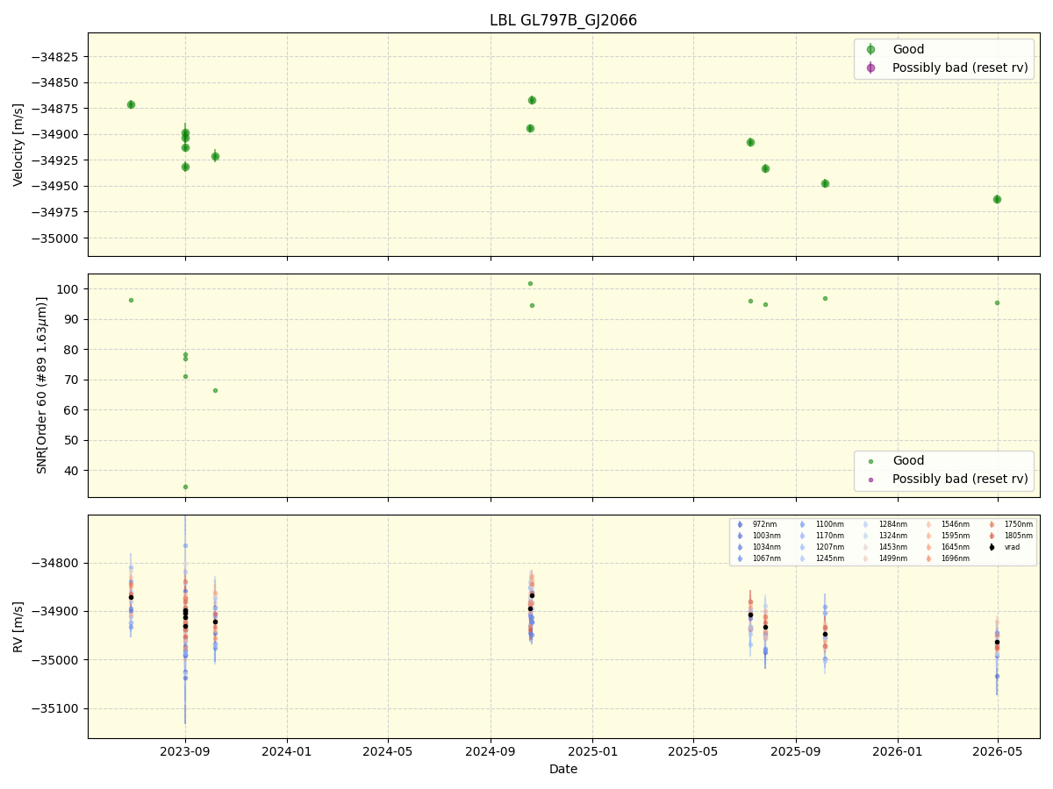Click the 40 tick on SNR axis
Image resolution: width=1053 pixels, height=789 pixels.
pos(73,471)
